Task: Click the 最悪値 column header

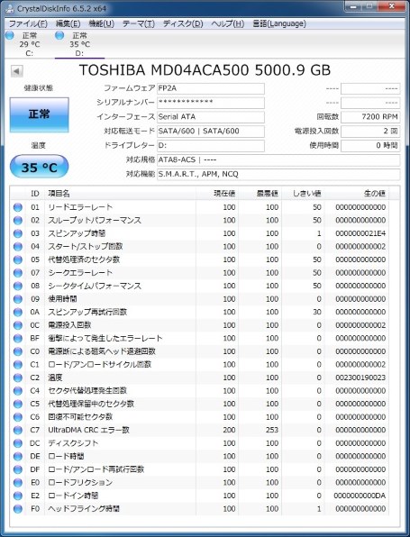Action: click(260, 194)
